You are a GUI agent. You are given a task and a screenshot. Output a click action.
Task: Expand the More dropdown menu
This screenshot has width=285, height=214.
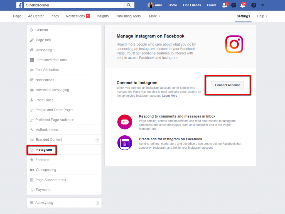(154, 16)
